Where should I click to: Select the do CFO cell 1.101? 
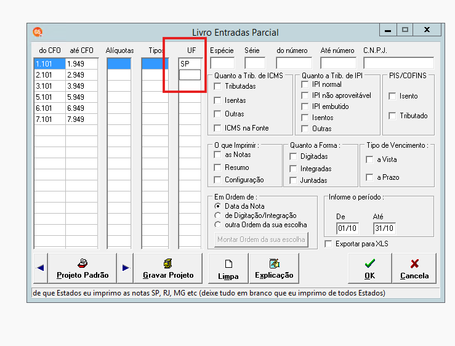click(50, 64)
